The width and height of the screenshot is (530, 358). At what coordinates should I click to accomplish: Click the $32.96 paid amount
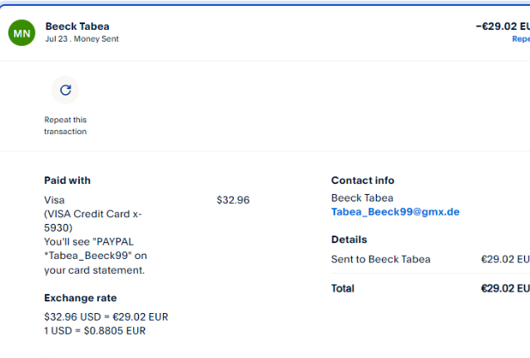point(233,200)
